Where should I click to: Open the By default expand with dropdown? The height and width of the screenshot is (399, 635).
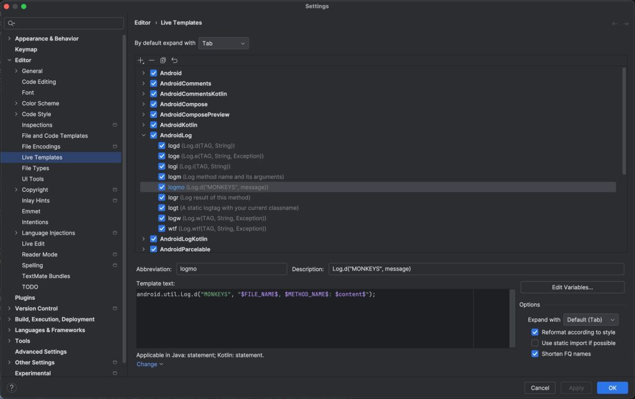click(223, 43)
